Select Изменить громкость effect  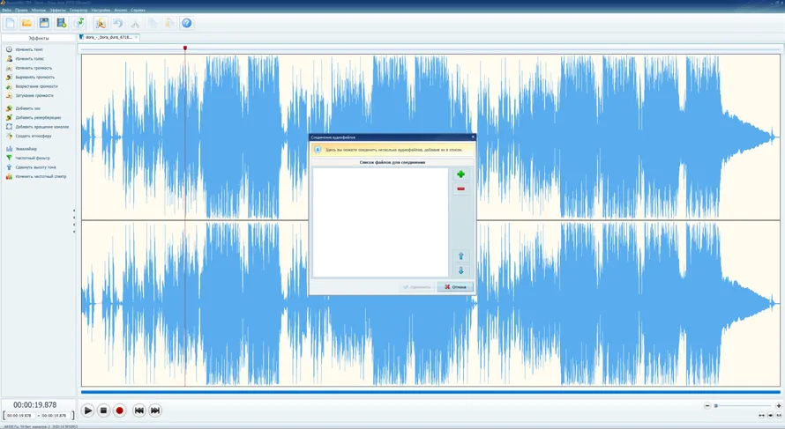pos(29,68)
